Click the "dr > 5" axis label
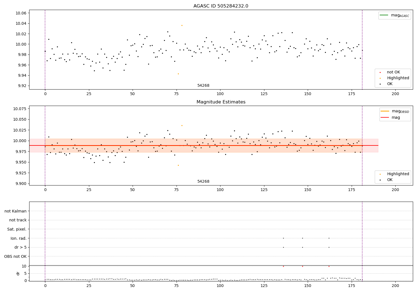The width and height of the screenshot is (417, 292). (x=21, y=247)
